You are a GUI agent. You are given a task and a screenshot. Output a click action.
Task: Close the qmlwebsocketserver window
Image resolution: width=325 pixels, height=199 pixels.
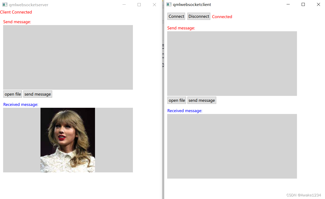pyautogui.click(x=154, y=5)
